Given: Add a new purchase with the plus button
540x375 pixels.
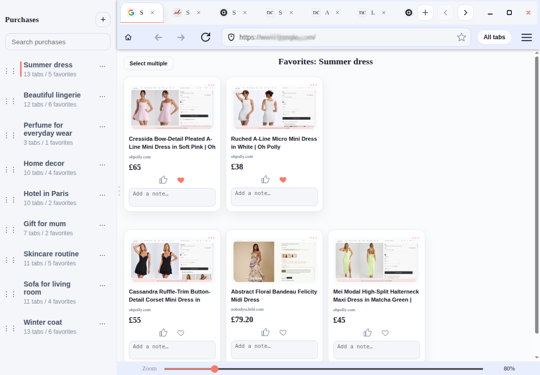Looking at the screenshot, I should 103,20.
